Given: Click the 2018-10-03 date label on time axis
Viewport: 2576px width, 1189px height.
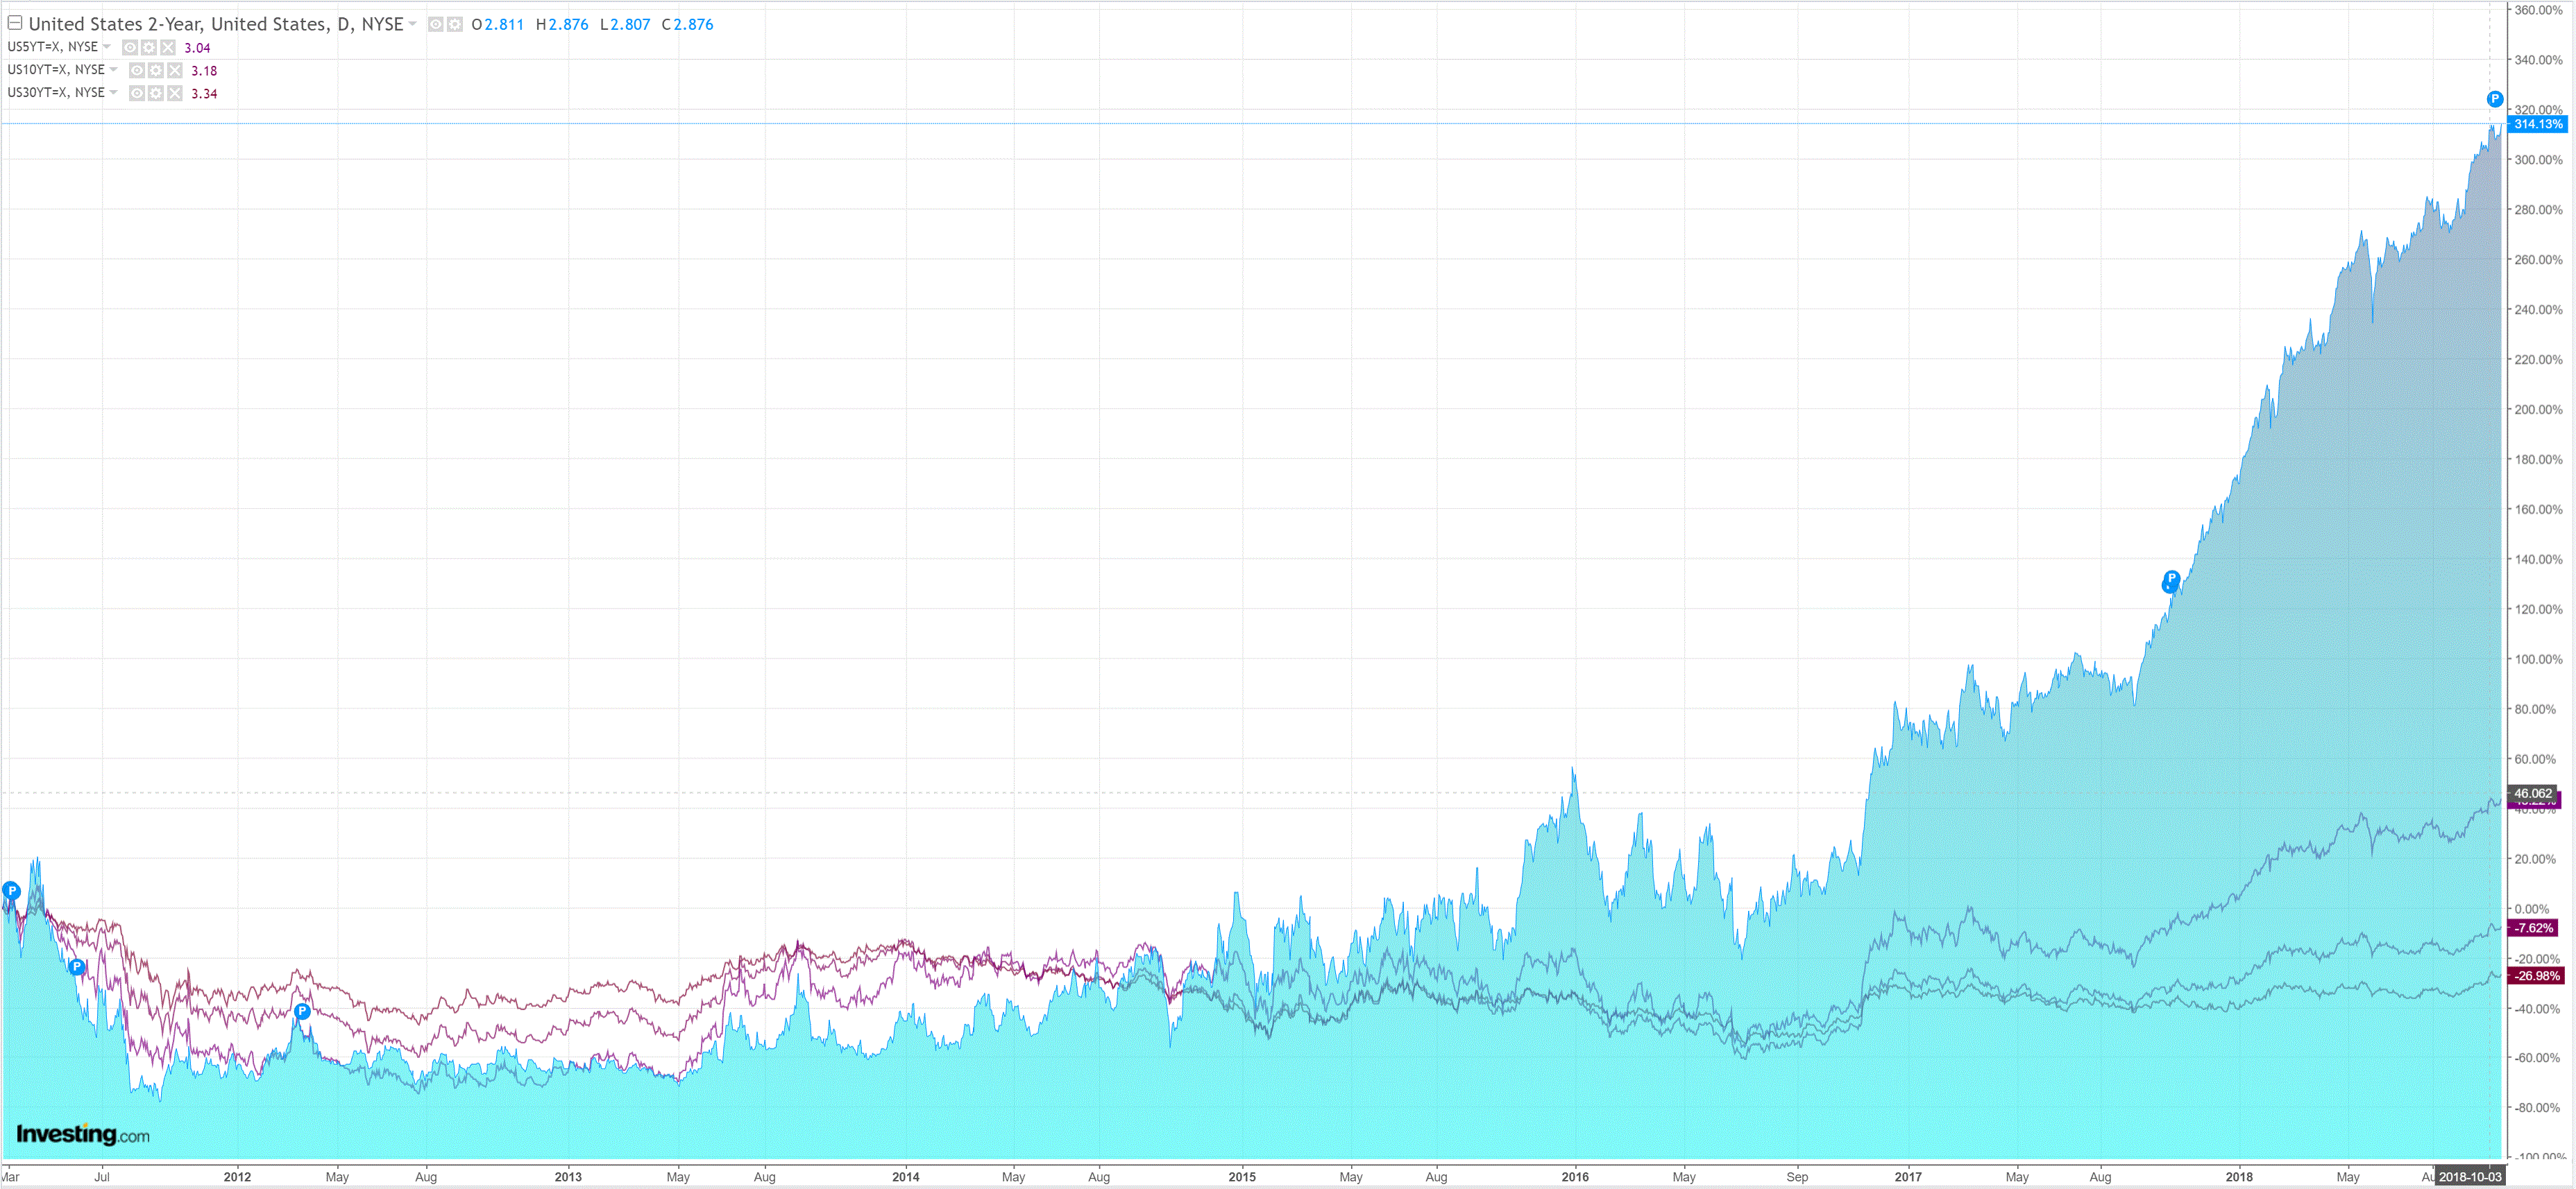Looking at the screenshot, I should point(2469,1177).
